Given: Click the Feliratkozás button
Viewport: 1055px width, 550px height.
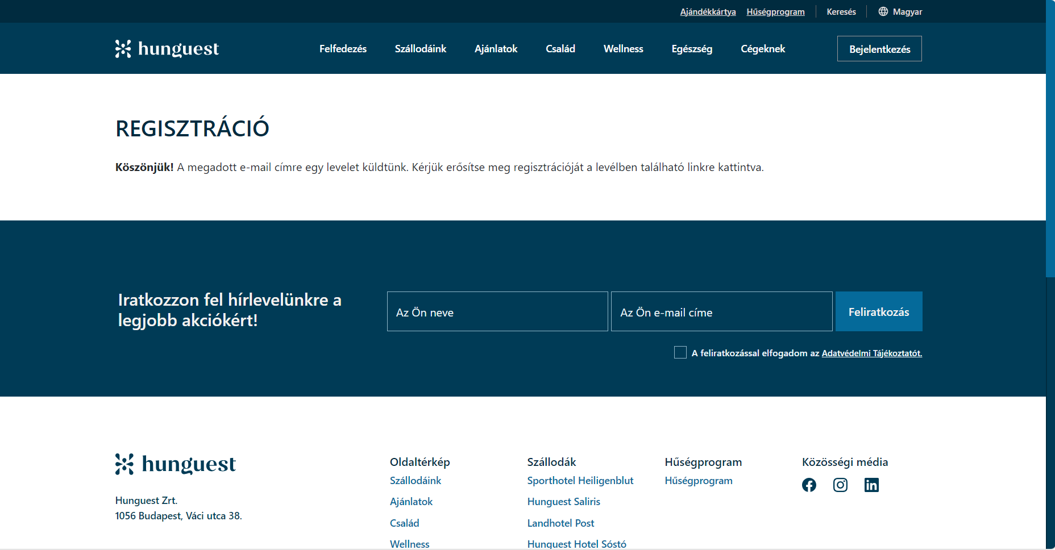Looking at the screenshot, I should coord(879,311).
